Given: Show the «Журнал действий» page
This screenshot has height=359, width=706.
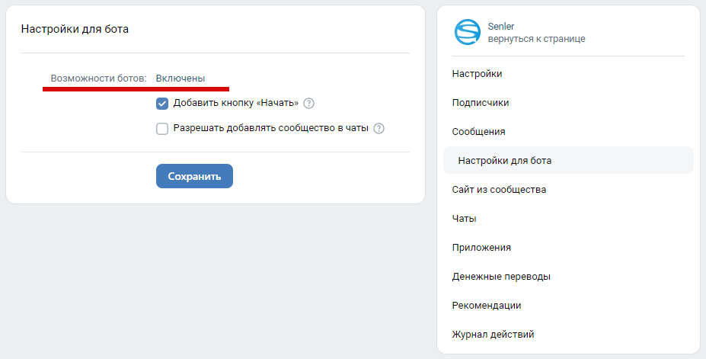Looking at the screenshot, I should [493, 335].
